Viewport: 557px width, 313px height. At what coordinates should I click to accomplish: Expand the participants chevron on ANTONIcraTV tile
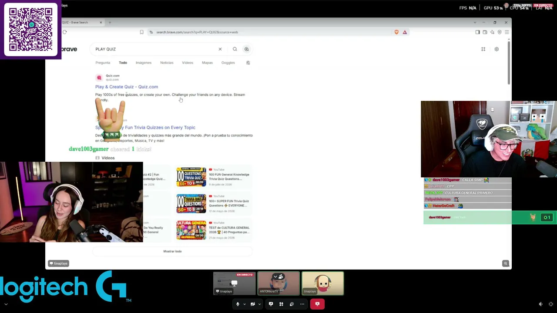[275, 277]
